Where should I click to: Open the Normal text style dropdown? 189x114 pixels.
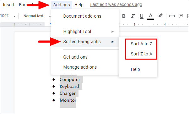[x=37, y=16]
